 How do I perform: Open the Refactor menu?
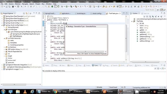pyautogui.click(x=18, y=4)
